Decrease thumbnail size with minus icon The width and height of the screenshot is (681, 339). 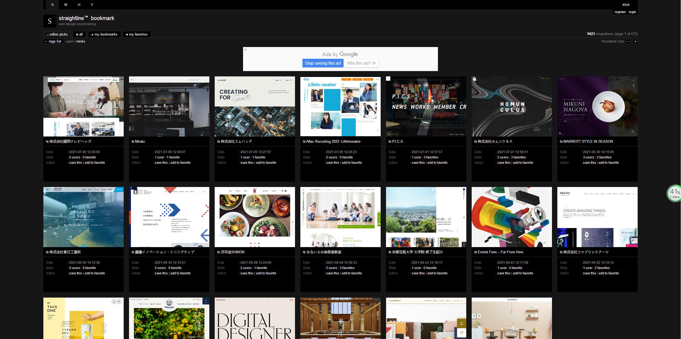click(x=629, y=41)
